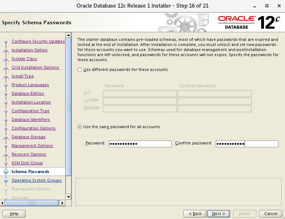Click the Confirm password input field

tap(247, 144)
